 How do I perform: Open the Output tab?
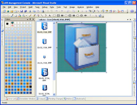pyautogui.click(x=40, y=99)
